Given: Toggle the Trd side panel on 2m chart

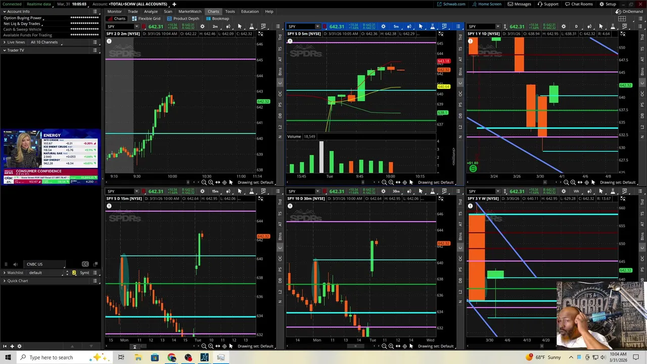Looking at the screenshot, I should [x=280, y=37].
